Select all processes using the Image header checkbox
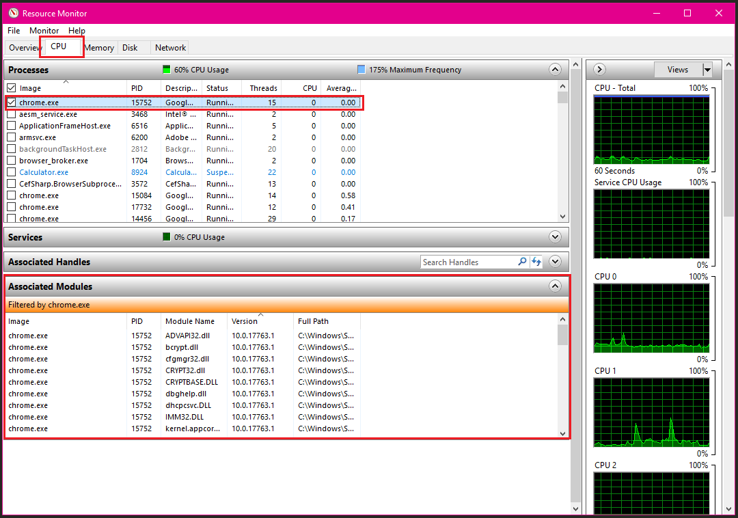The image size is (738, 518). tap(10, 87)
